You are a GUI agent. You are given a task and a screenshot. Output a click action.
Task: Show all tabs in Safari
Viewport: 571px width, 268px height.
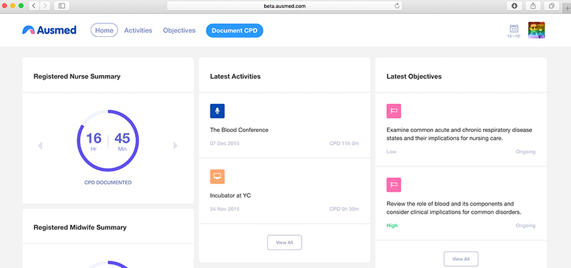[552, 6]
